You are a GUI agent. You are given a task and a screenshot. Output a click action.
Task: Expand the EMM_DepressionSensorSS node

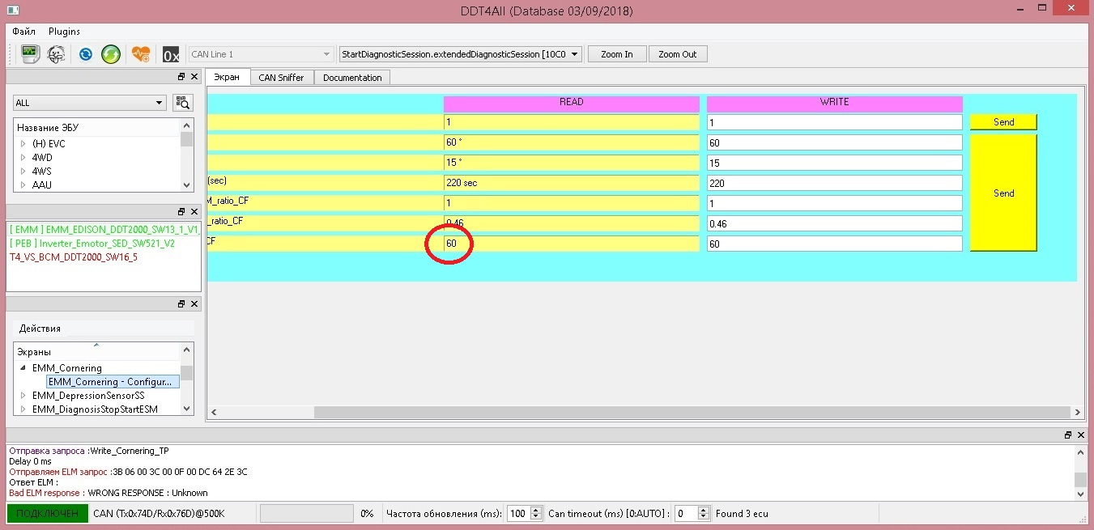(x=23, y=396)
